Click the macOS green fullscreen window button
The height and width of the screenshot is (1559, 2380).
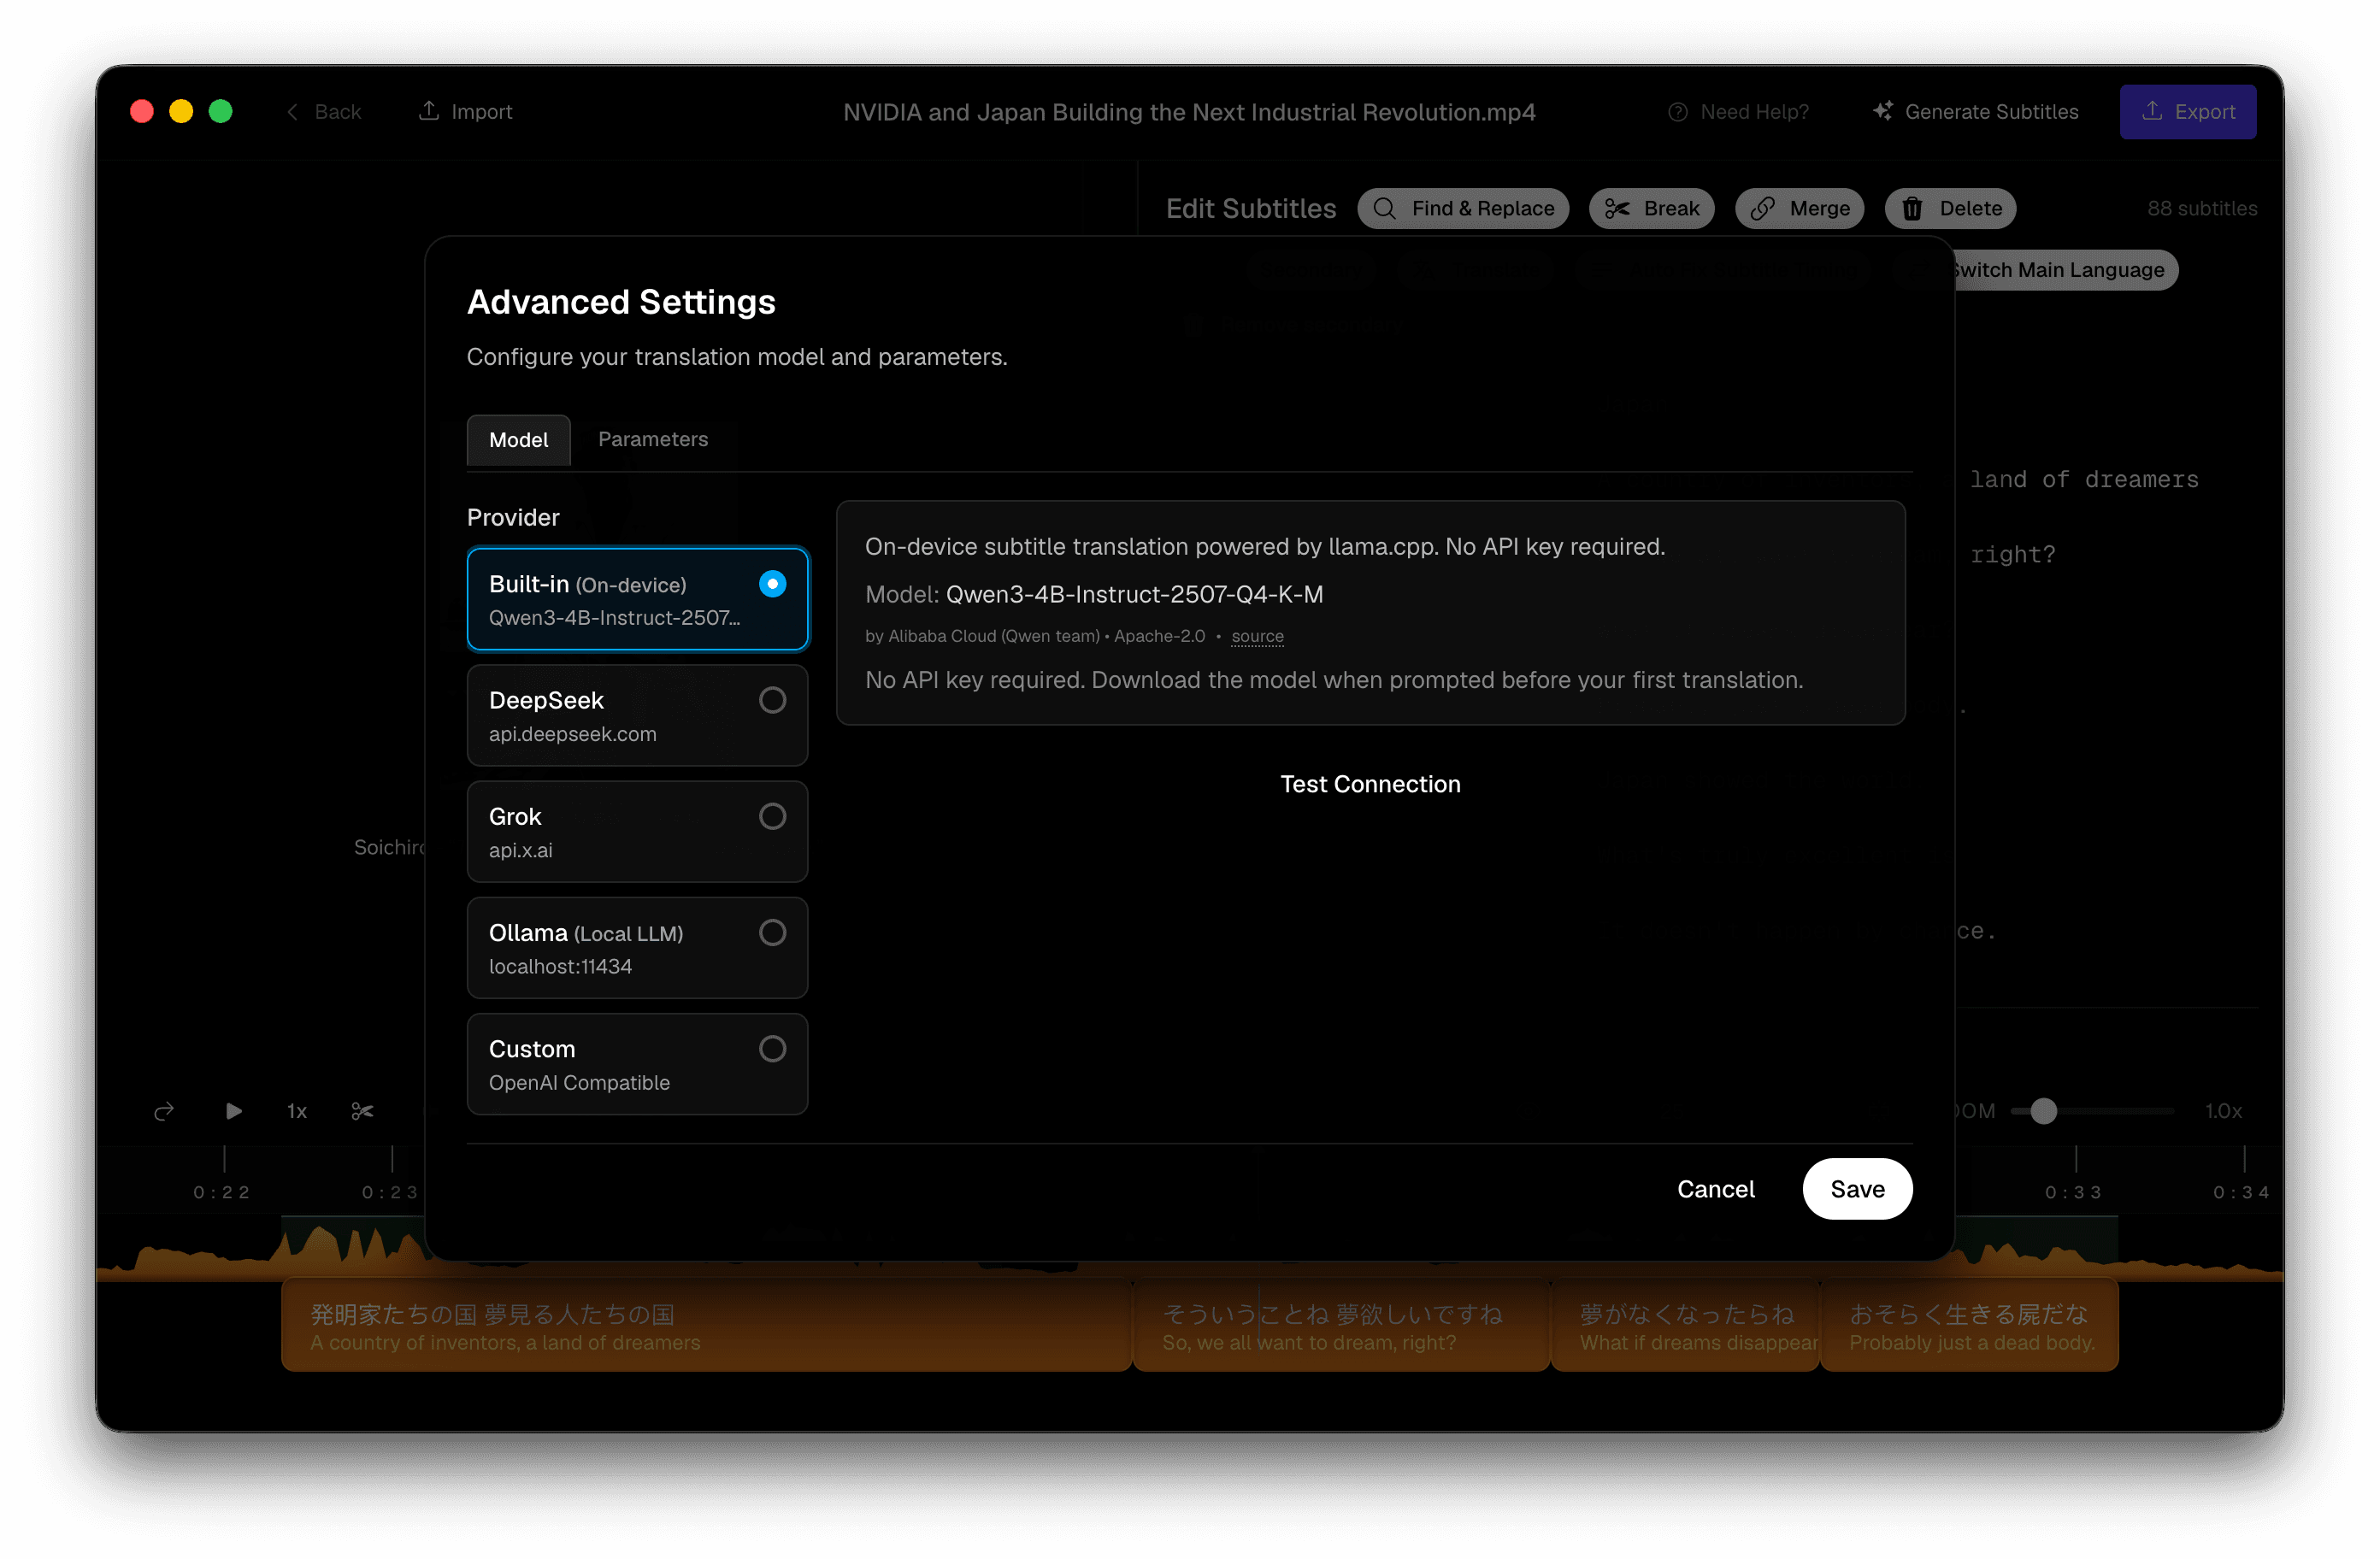(x=220, y=111)
